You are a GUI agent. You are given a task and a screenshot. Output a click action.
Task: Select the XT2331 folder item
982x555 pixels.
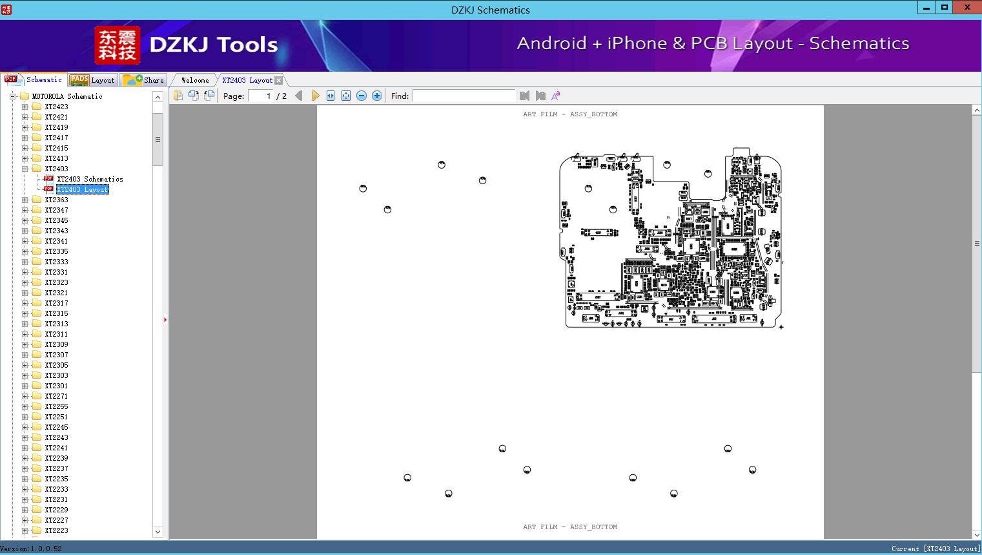pyautogui.click(x=56, y=272)
